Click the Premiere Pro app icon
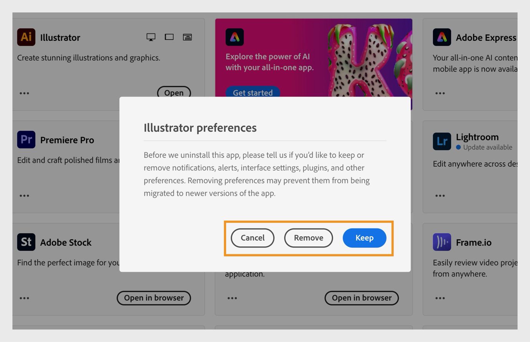This screenshot has height=342, width=530. (26, 139)
